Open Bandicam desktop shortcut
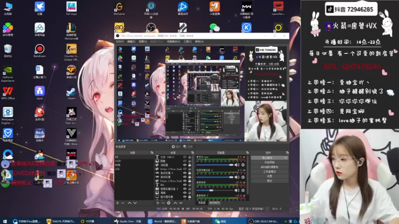This screenshot has height=224, width=399. pos(39,51)
